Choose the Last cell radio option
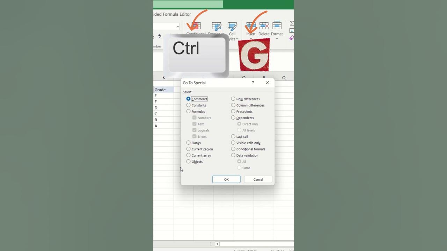This screenshot has width=447, height=251. click(233, 137)
